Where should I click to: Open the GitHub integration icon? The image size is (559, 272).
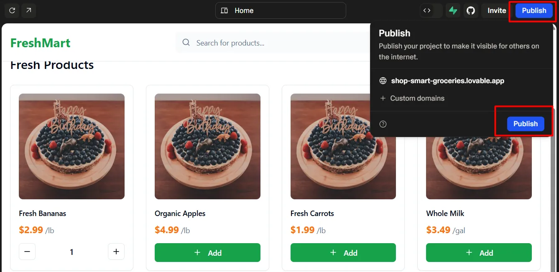[471, 10]
